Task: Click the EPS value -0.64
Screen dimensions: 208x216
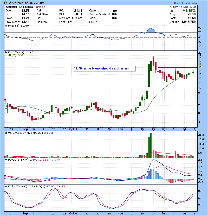Action: pyautogui.click(x=79, y=14)
